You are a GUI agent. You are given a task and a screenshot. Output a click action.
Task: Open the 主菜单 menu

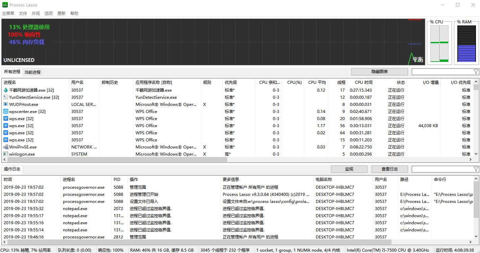[x=8, y=13]
